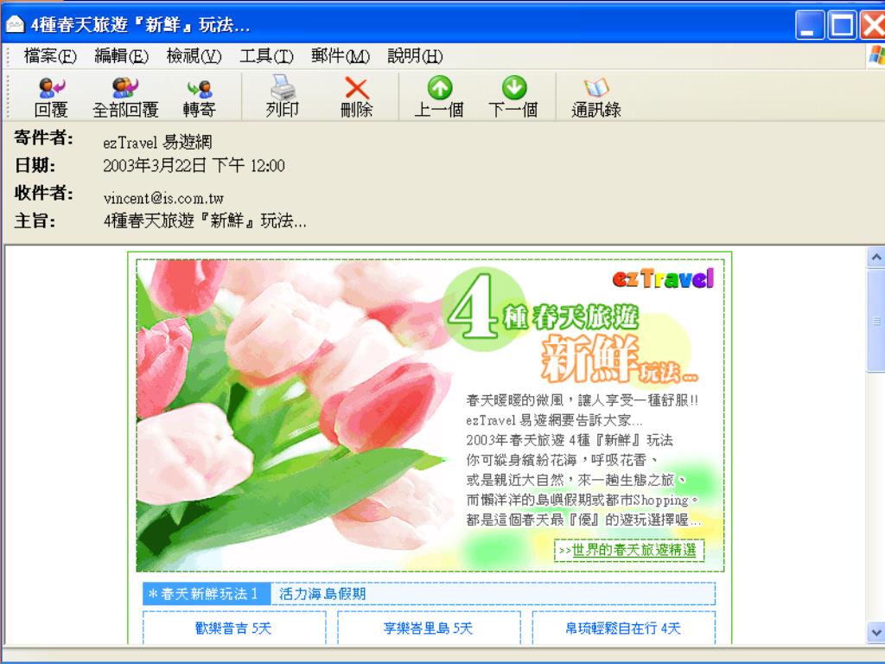Minimize the message window
This screenshot has height=664, width=885.
[809, 25]
